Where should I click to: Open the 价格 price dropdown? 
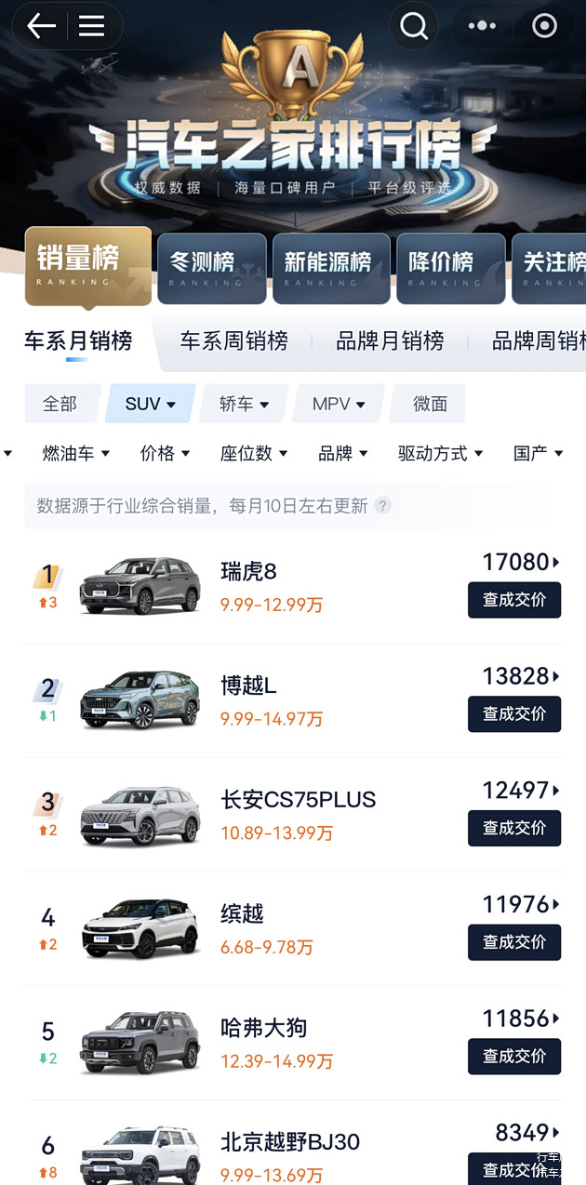166,454
